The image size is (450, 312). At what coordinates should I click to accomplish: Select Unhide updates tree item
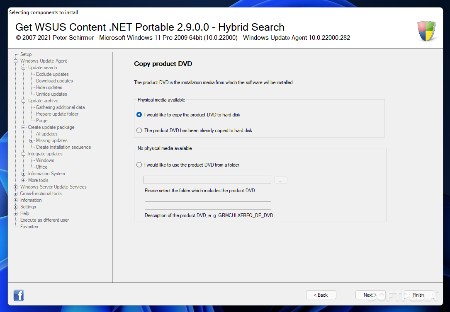click(x=51, y=94)
